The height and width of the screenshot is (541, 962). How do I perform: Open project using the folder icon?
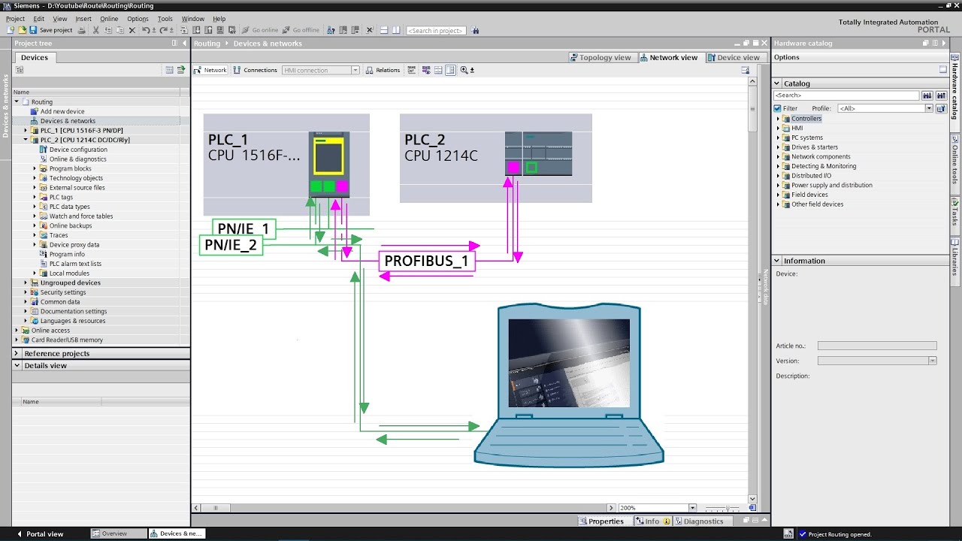(22, 30)
